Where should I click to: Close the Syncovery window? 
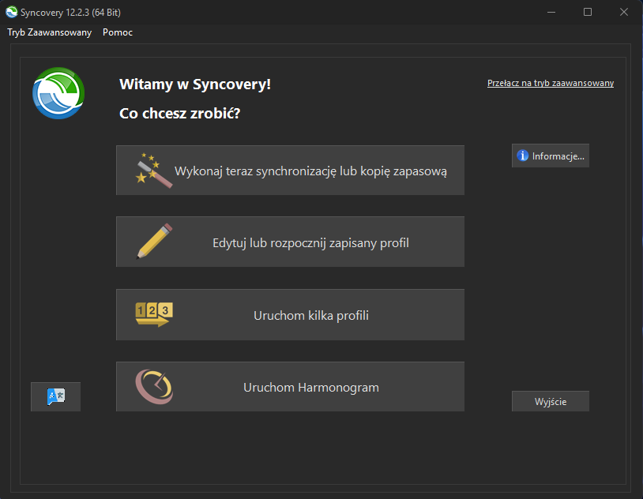click(x=624, y=13)
